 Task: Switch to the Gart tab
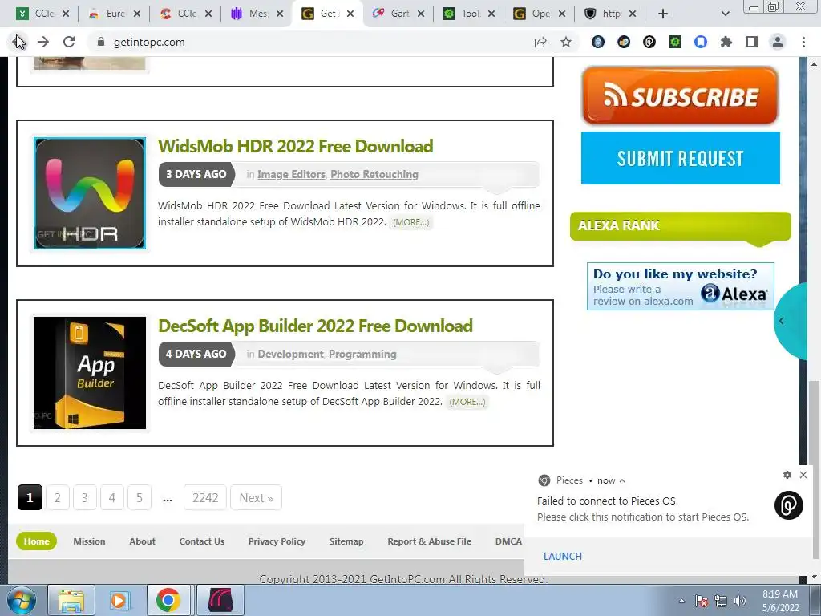coord(400,14)
